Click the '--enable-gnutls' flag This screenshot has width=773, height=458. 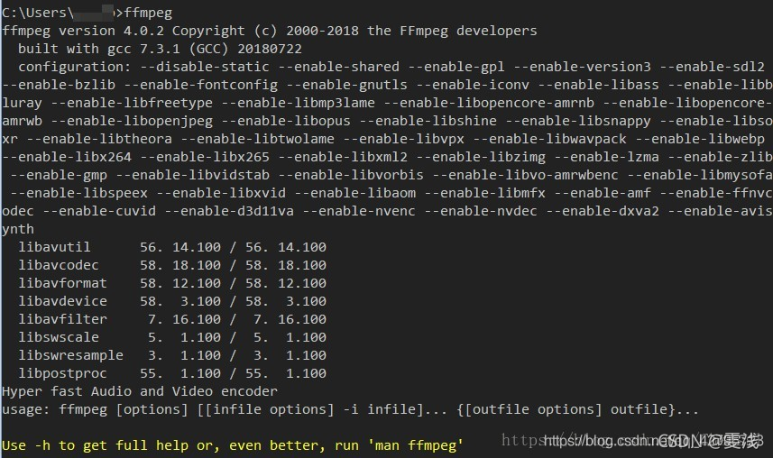(346, 85)
